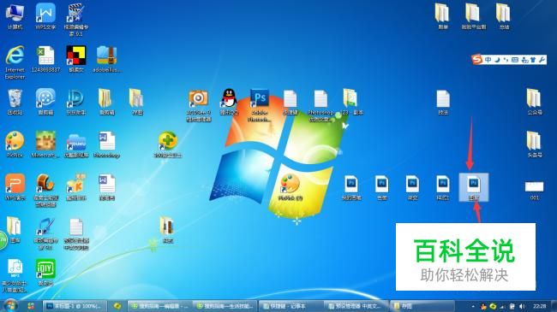This screenshot has width=557, height=312.
Task: Open the Computer desktop icon
Action: click(15, 16)
